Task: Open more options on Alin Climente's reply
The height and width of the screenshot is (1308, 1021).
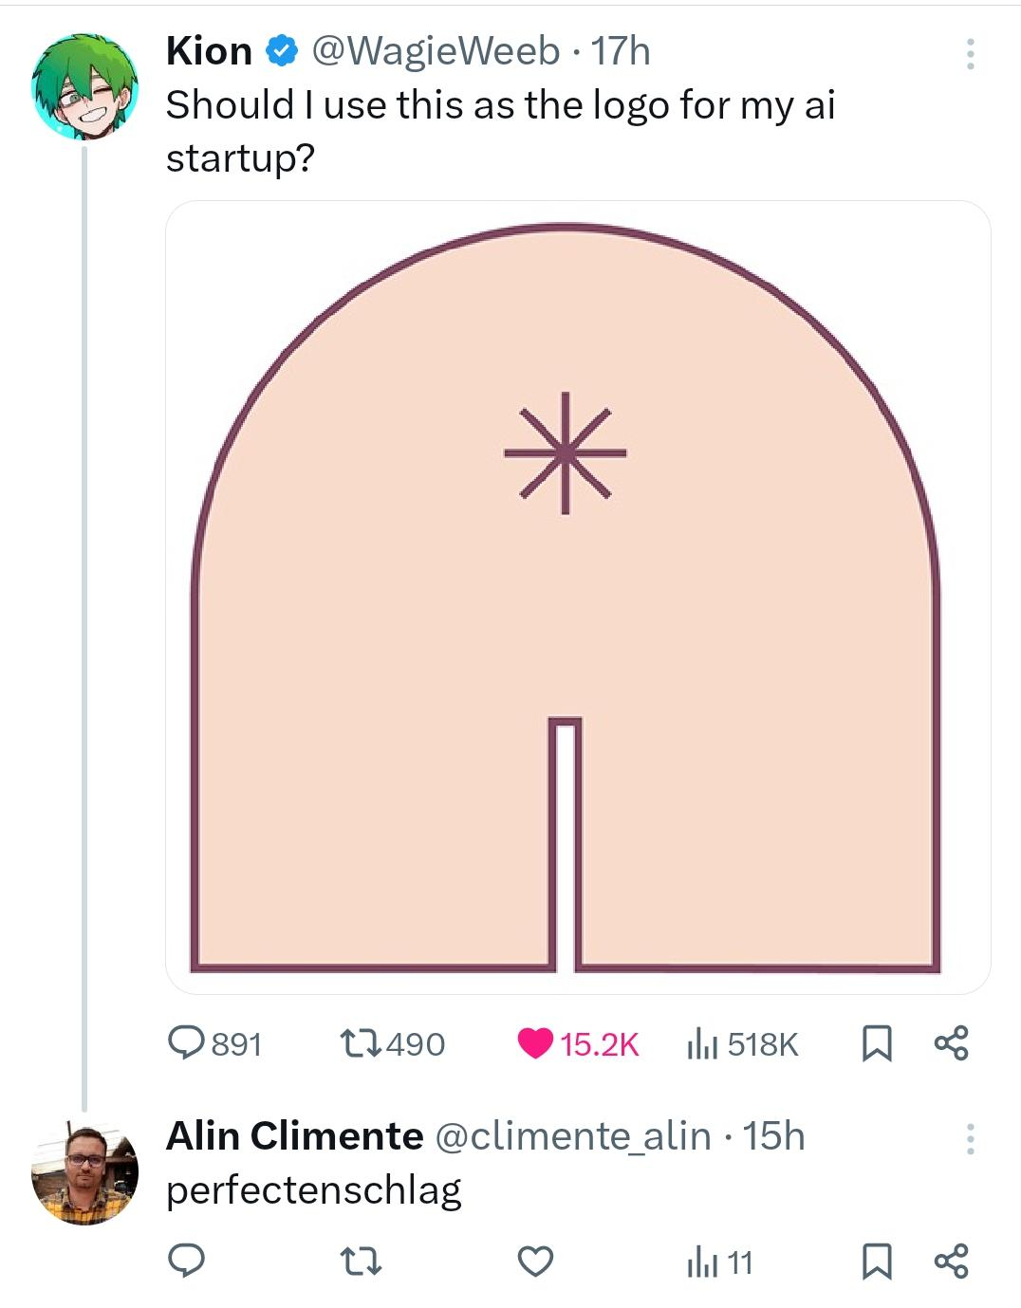Action: pos(970,1138)
